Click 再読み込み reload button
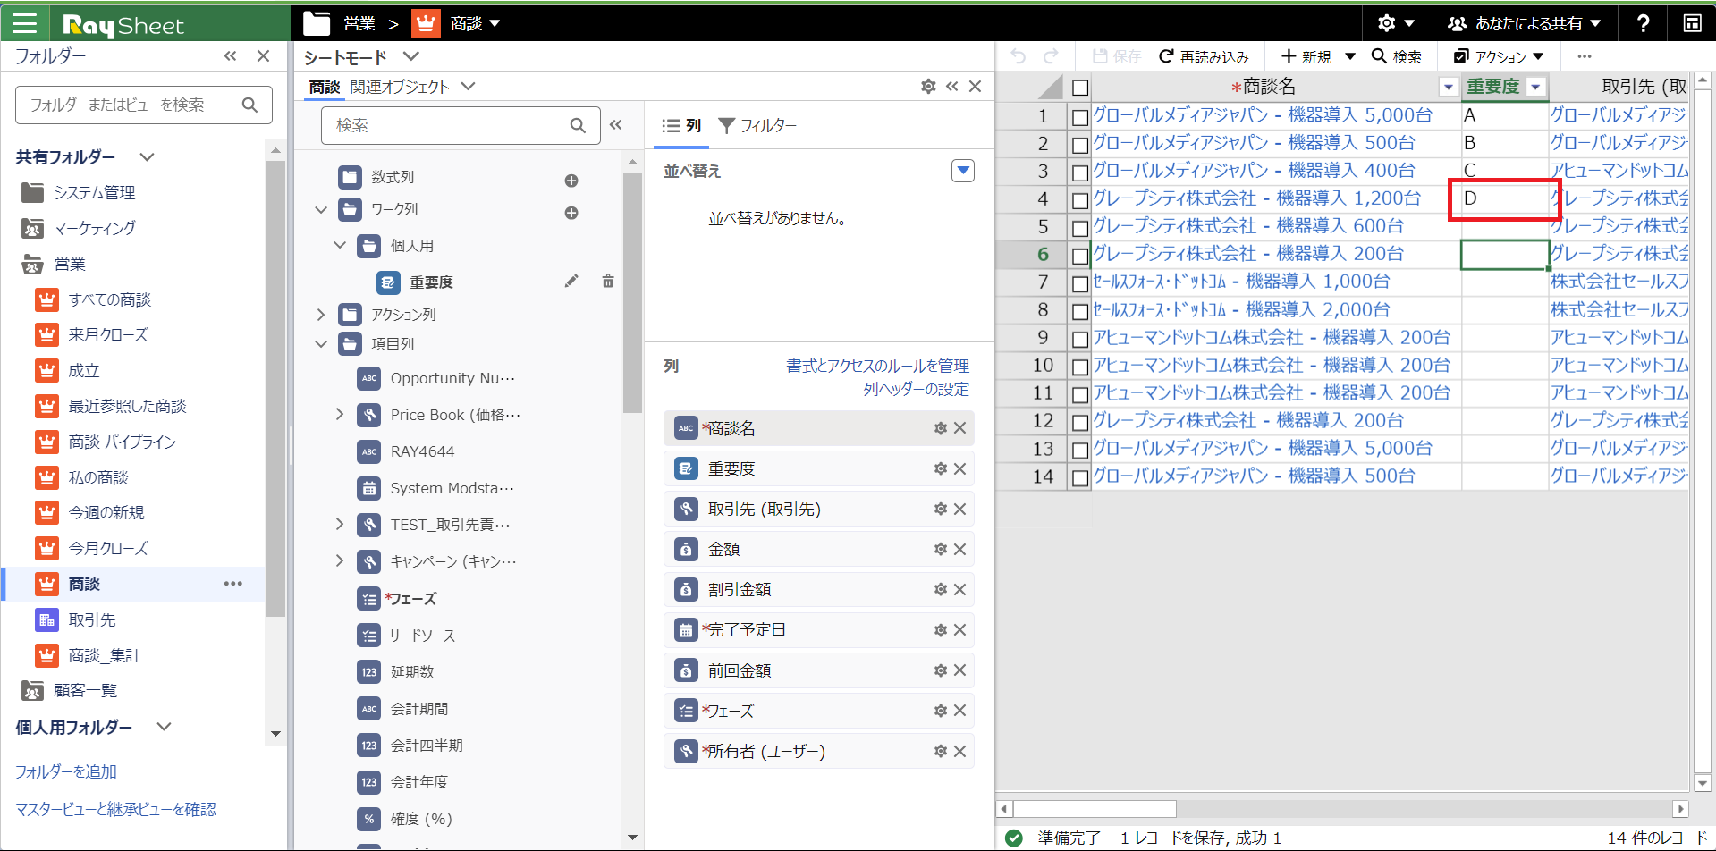Image resolution: width=1716 pixels, height=851 pixels. point(1204,56)
